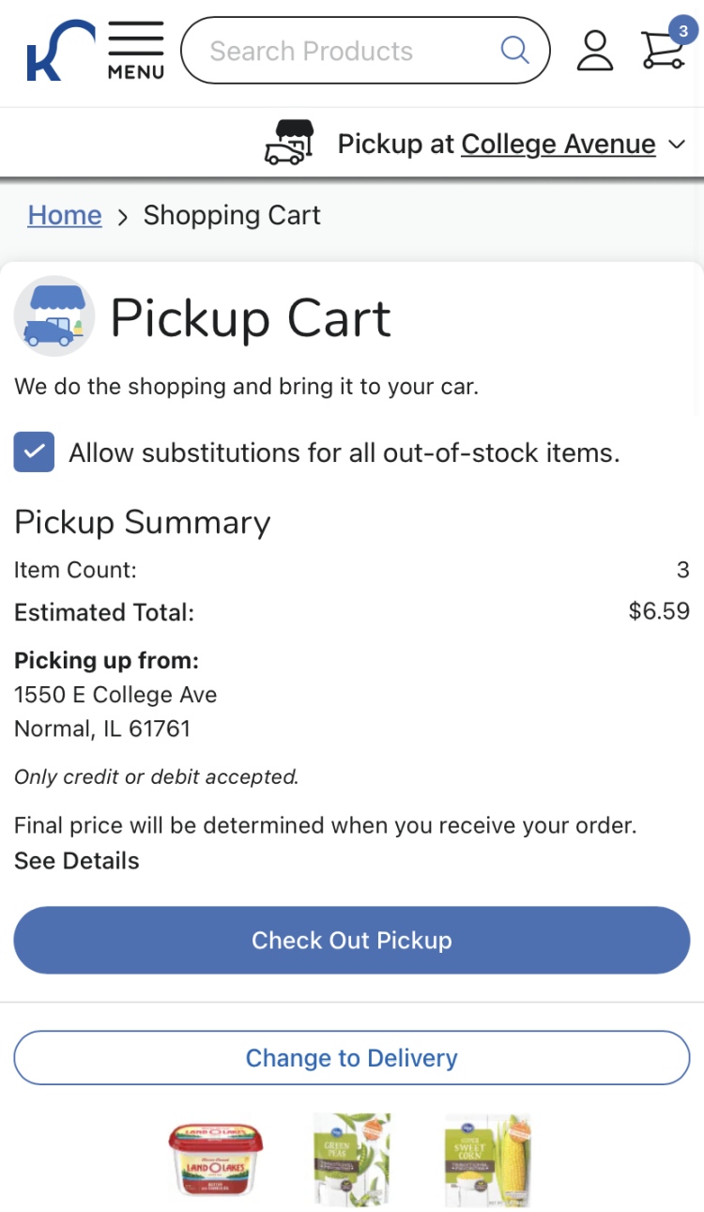Click the Shopping Cart breadcrumb text
Screen dimensions: 704x1212
pyautogui.click(x=232, y=215)
